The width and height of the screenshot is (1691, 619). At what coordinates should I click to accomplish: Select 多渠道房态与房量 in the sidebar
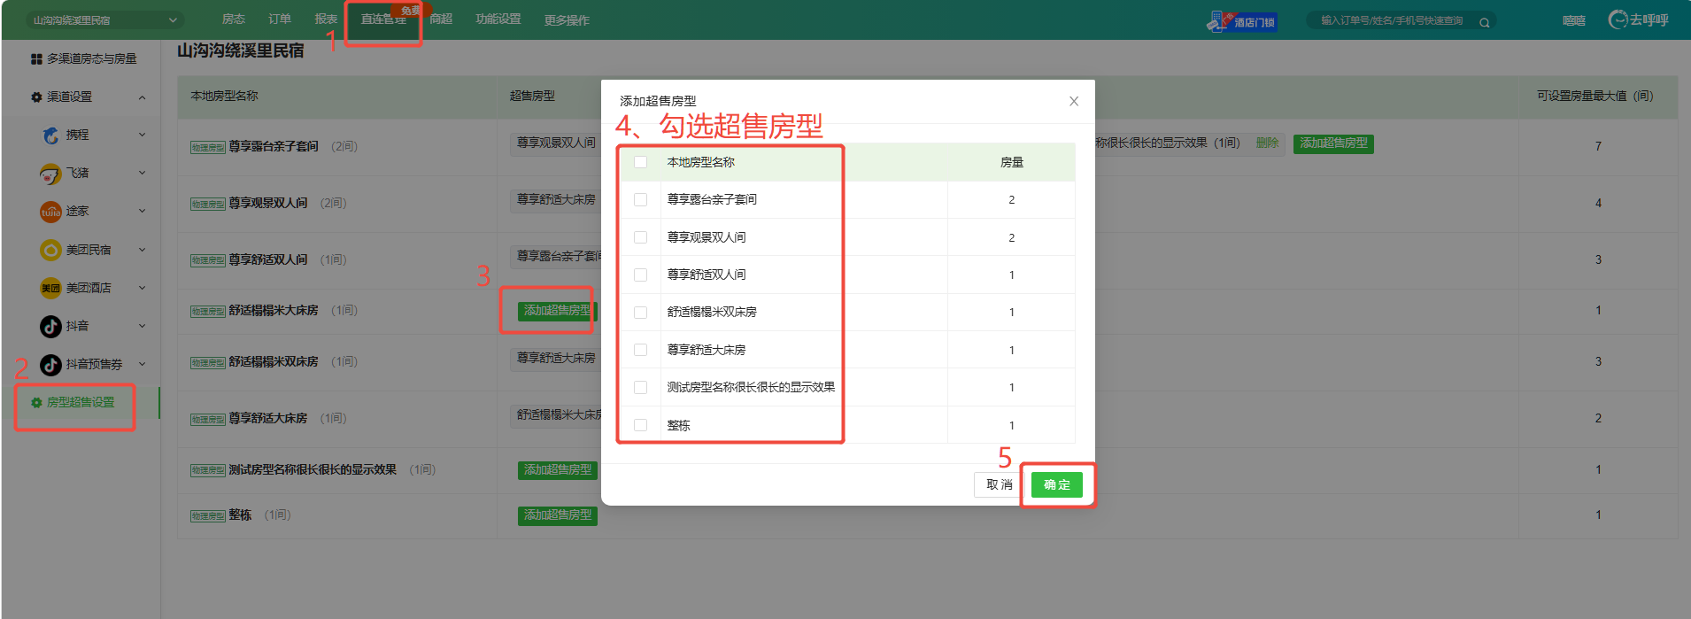92,59
